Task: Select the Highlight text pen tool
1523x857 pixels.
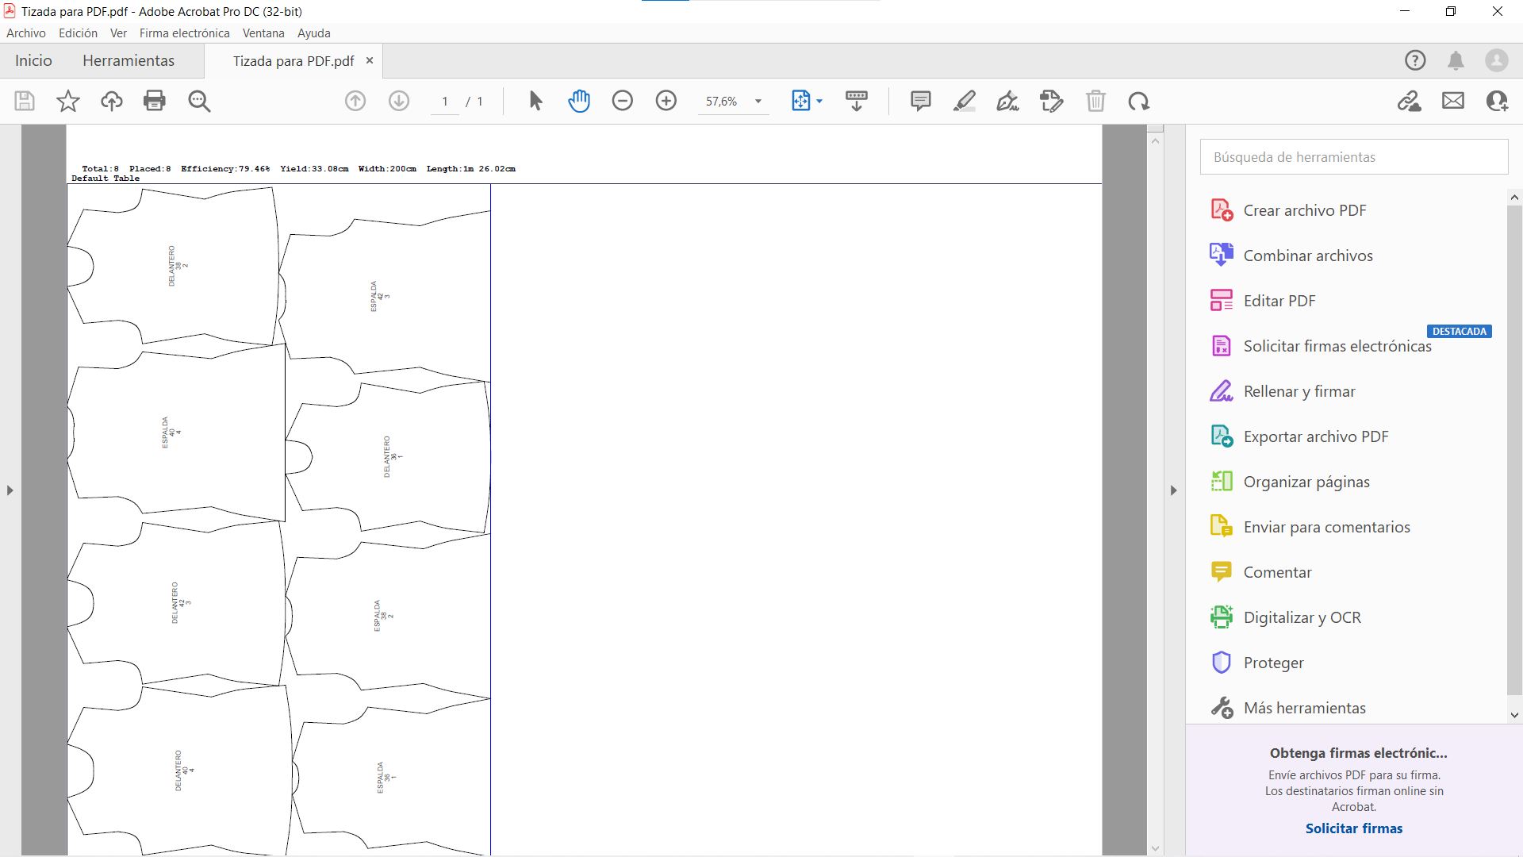Action: click(965, 101)
